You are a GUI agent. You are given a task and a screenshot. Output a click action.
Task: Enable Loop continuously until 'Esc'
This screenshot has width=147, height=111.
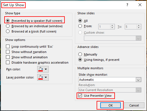(8, 47)
